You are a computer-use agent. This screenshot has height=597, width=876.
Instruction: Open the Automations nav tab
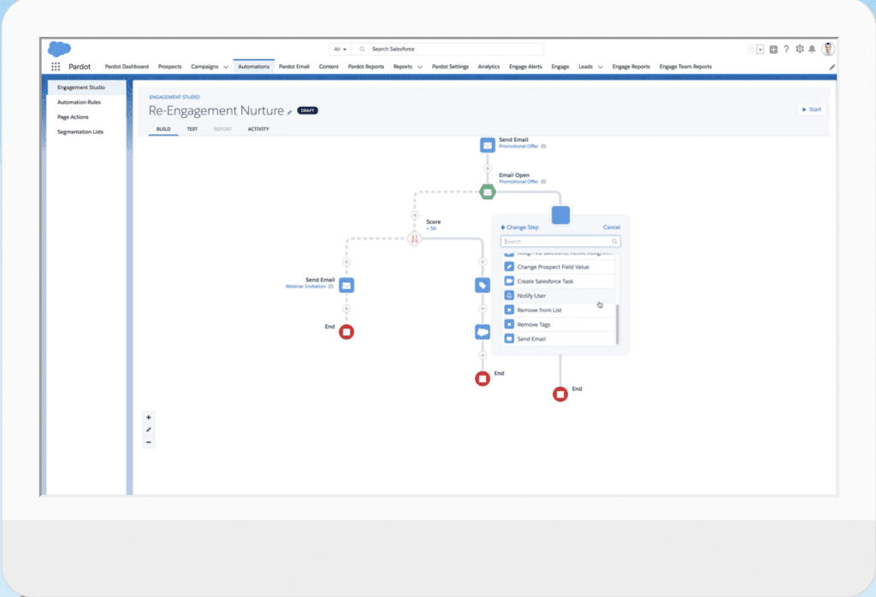pos(253,67)
